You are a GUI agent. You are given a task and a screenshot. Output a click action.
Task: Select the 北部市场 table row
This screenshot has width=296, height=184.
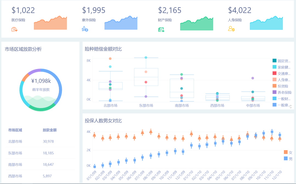point(41,141)
